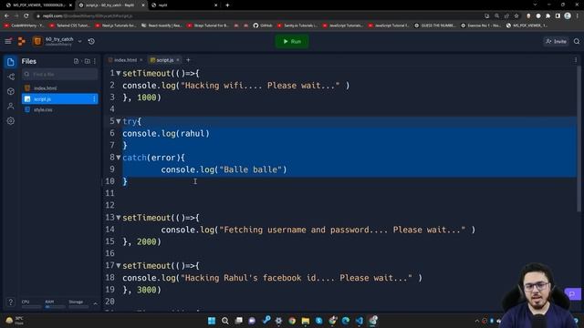Close the index.html editor tab

[x=141, y=60]
